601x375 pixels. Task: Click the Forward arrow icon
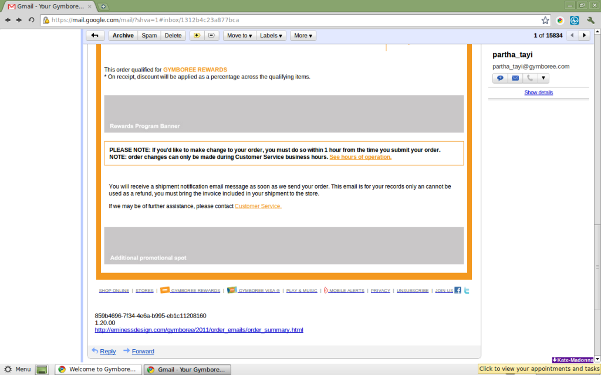coord(127,351)
